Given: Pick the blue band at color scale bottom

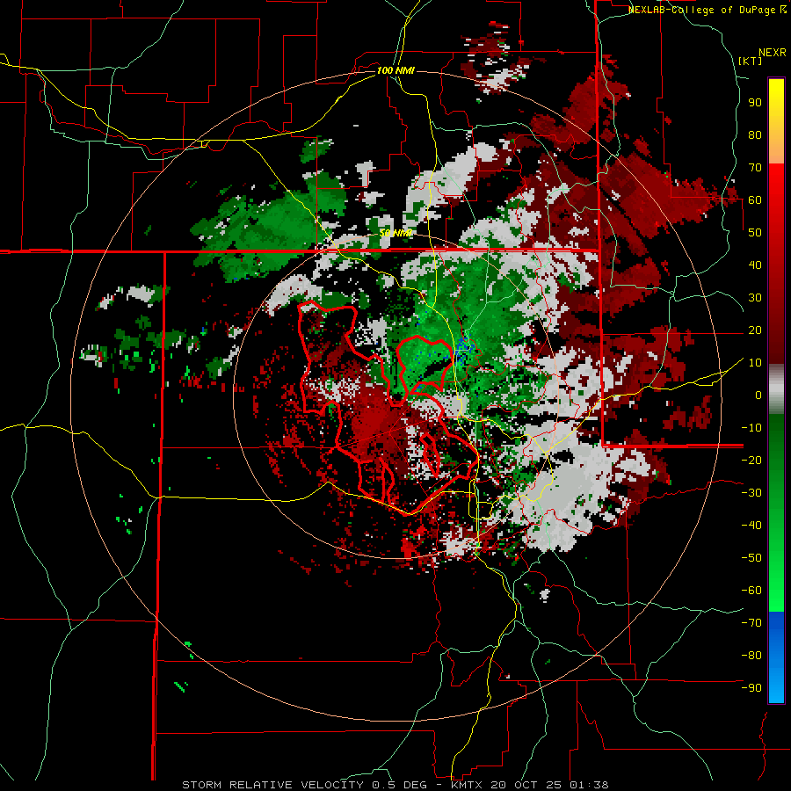Looking at the screenshot, I should (x=776, y=657).
